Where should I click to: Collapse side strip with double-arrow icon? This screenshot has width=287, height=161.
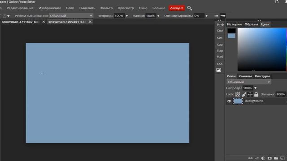pos(219,20)
